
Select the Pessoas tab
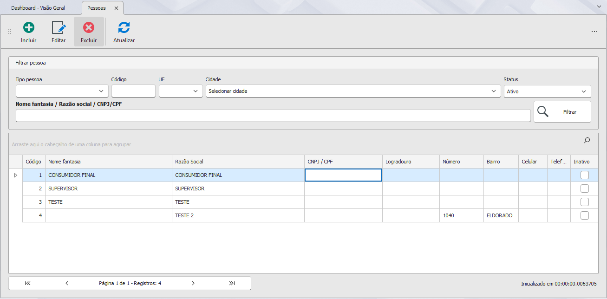pos(97,8)
